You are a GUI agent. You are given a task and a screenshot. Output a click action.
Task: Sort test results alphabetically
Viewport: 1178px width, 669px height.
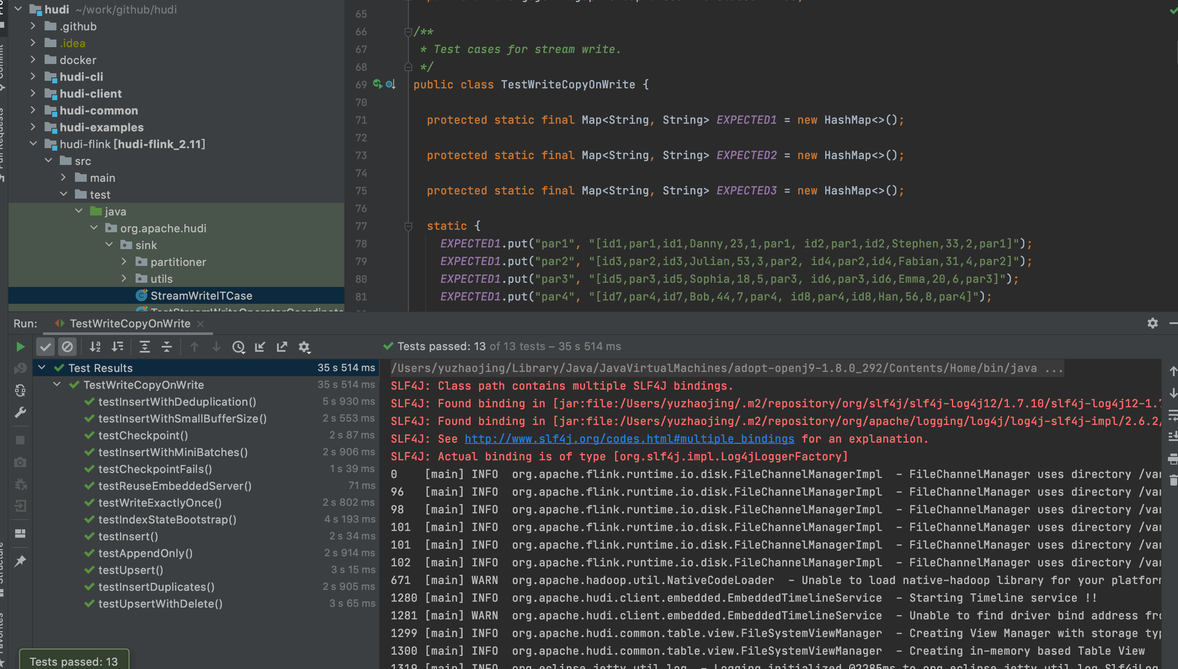[x=95, y=346]
